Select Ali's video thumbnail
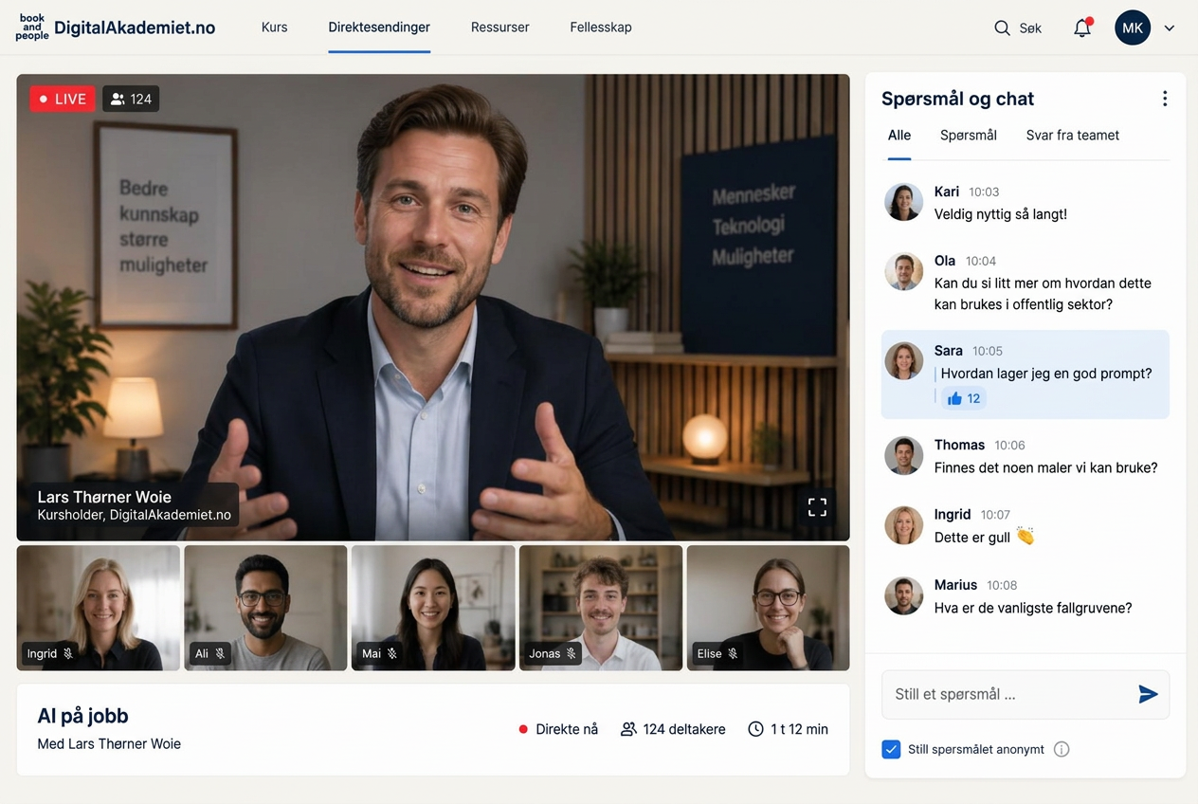This screenshot has height=804, width=1198. point(265,608)
